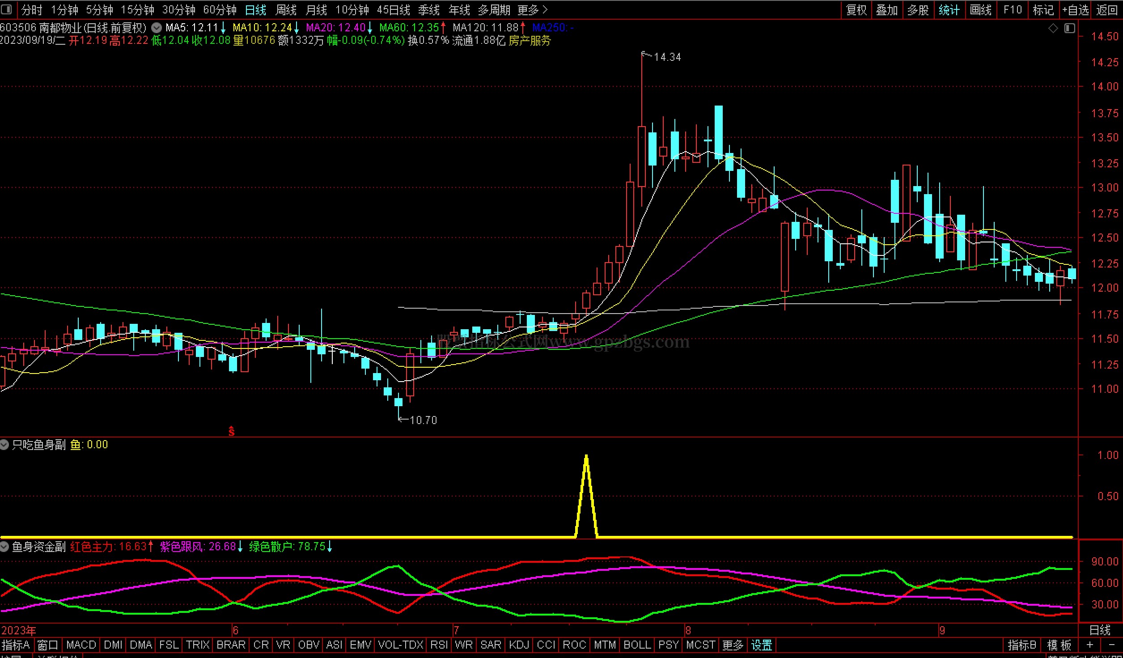The image size is (1123, 658).
Task: Apply the TRIX indicator
Action: [198, 645]
